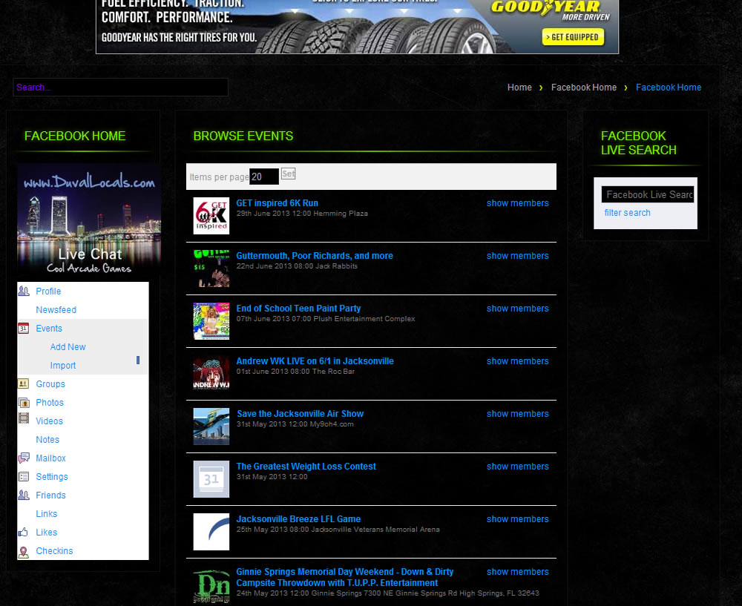
Task: Open Likes from the sidebar
Action: [x=46, y=533]
